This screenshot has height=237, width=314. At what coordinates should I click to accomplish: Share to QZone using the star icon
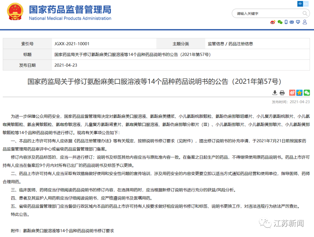pos(299,93)
